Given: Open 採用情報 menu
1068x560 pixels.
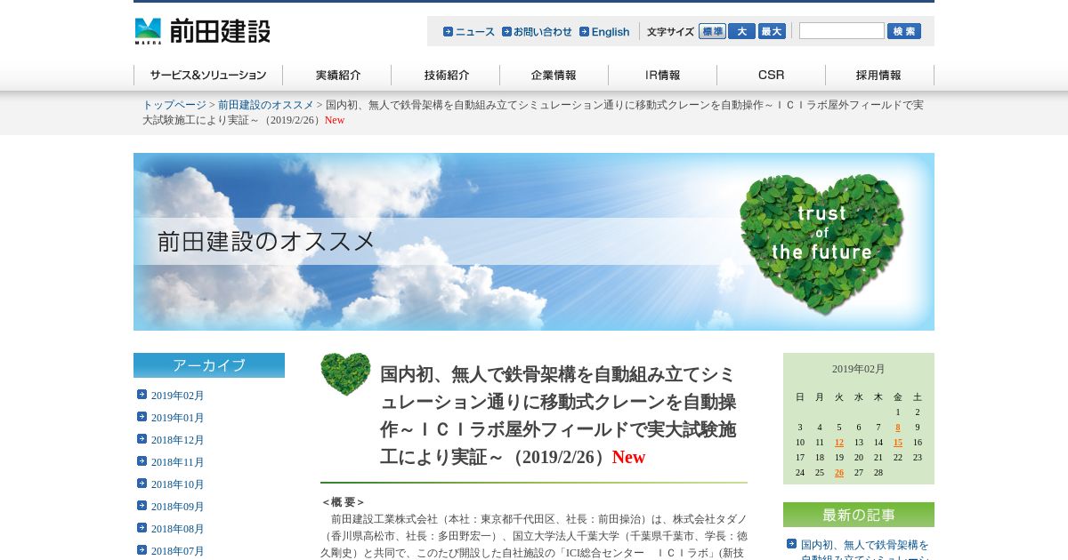Looking at the screenshot, I should pos(880,76).
